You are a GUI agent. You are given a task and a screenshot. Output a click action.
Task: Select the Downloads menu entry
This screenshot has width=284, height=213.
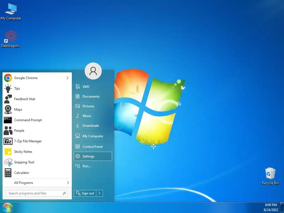[93, 126]
